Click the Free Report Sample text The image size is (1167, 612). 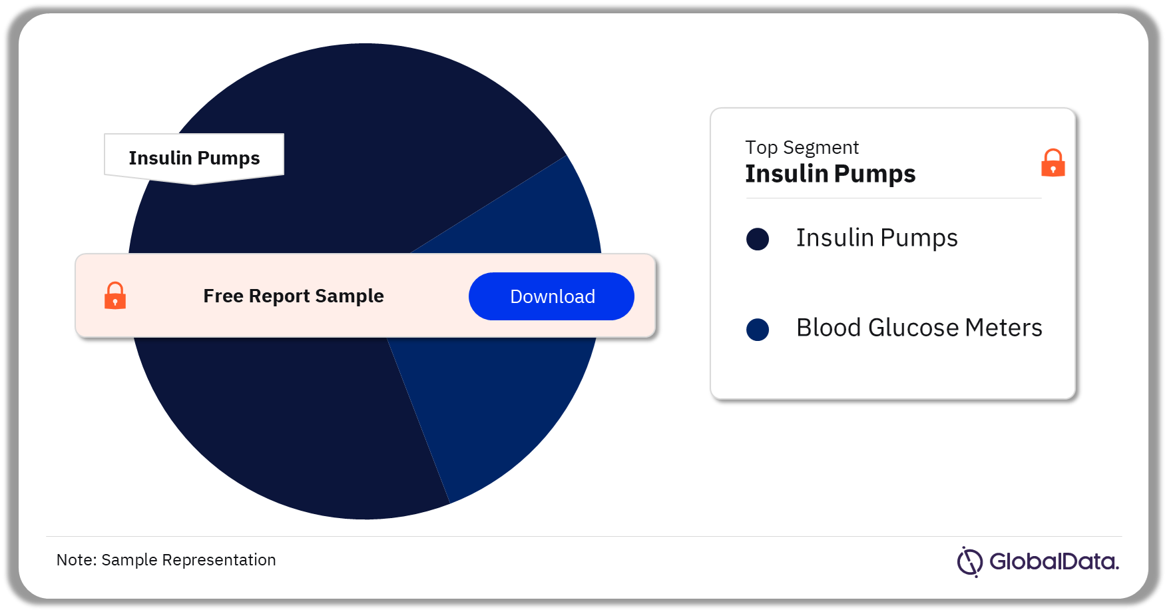294,296
